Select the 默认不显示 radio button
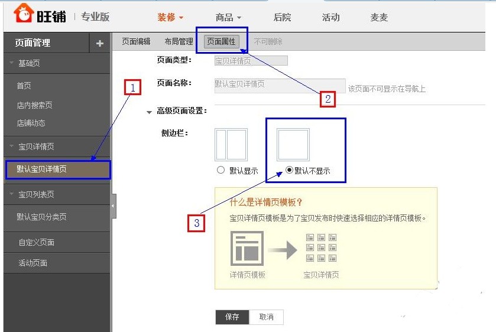The image size is (496, 332). coord(289,170)
